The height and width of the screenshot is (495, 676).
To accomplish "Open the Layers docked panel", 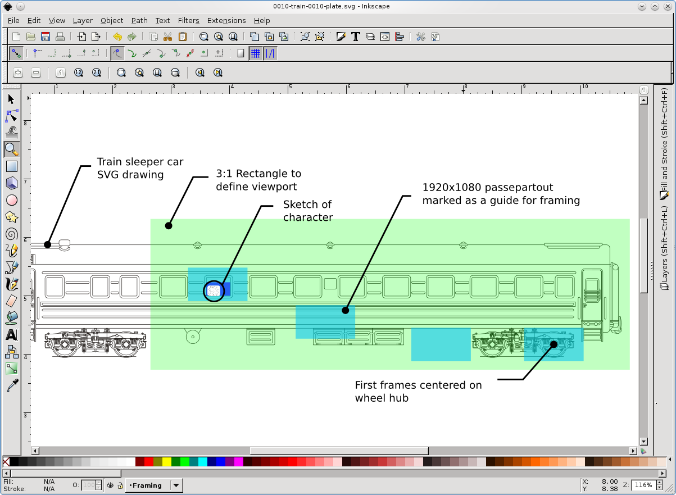I will pos(664,247).
